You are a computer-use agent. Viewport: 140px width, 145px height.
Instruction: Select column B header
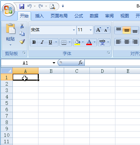(x=51, y=71)
